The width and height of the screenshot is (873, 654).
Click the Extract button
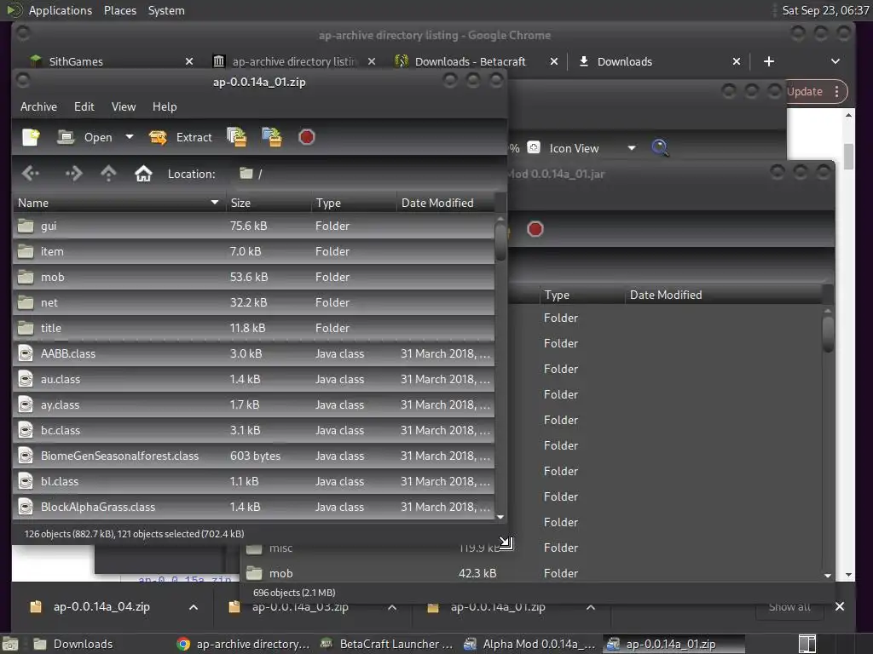pyautogui.click(x=181, y=137)
